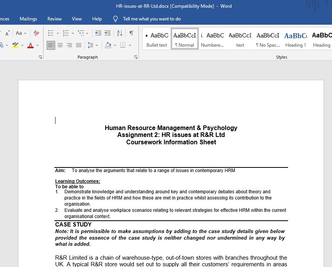The image size is (332, 267).
Task: Toggle show/hide paragraph marks
Action: tap(131, 33)
